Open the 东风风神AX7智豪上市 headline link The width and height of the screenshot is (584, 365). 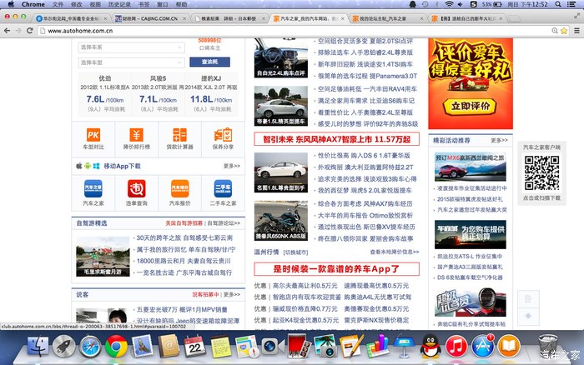pyautogui.click(x=336, y=139)
